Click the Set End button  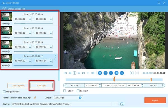(x=154, y=86)
